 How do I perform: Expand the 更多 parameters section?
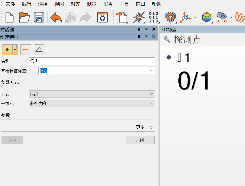click(x=144, y=127)
